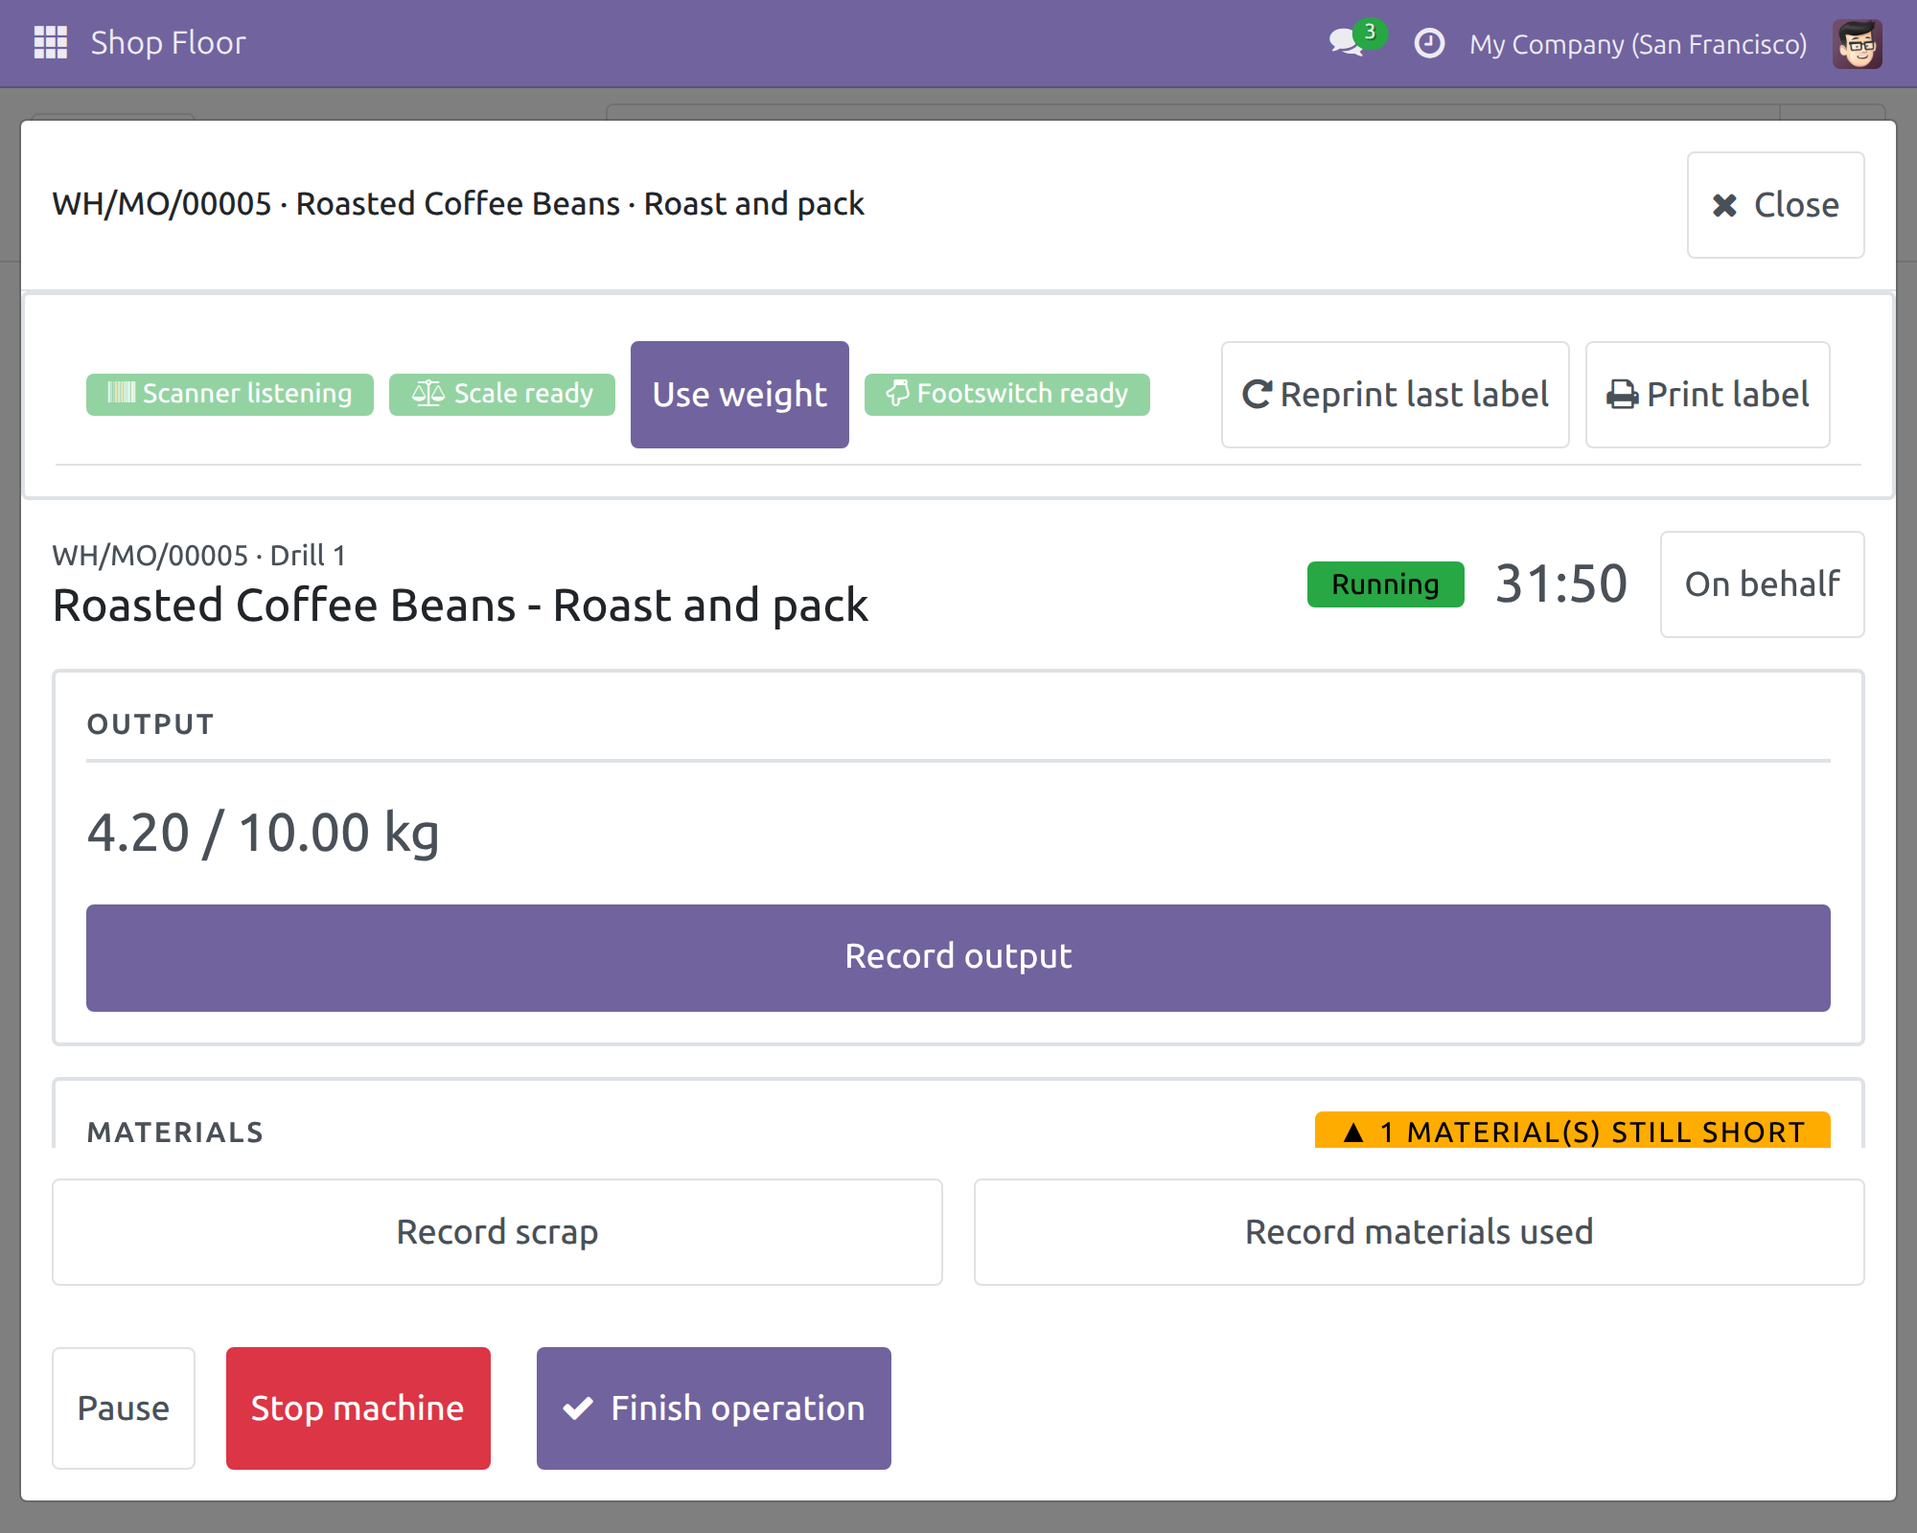The height and width of the screenshot is (1533, 1917).
Task: Record scrap
Action: click(497, 1232)
